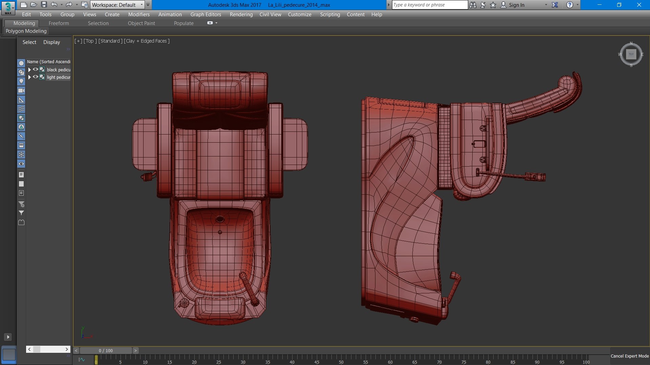Screen dimensions: 650x365
Task: Click the Scene Explorer horizontal scrollbar
Action: [48, 349]
